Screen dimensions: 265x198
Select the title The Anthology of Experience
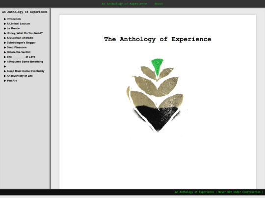point(158,39)
